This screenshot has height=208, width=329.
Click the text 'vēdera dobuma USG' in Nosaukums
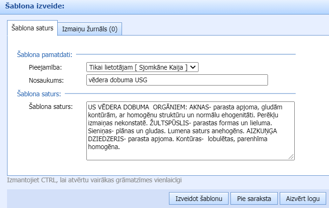tap(116, 80)
